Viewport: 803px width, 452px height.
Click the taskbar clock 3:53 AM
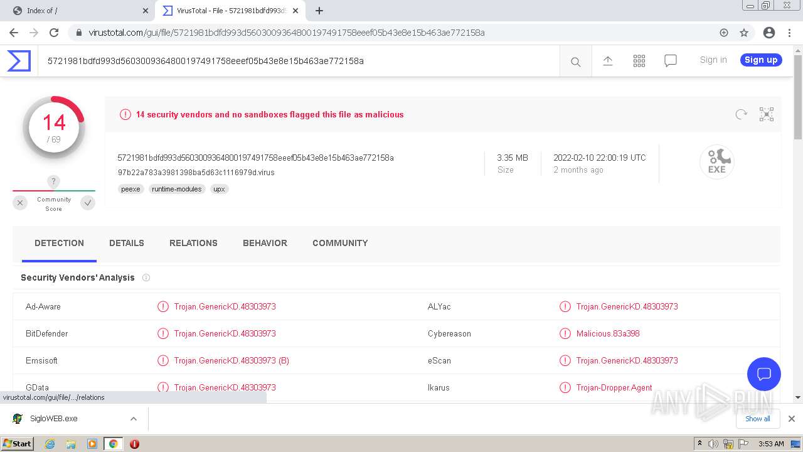coord(771,444)
